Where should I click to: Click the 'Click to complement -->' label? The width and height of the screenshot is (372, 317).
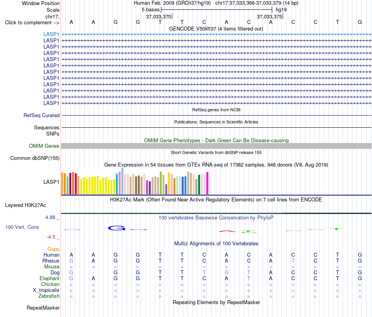(x=32, y=23)
